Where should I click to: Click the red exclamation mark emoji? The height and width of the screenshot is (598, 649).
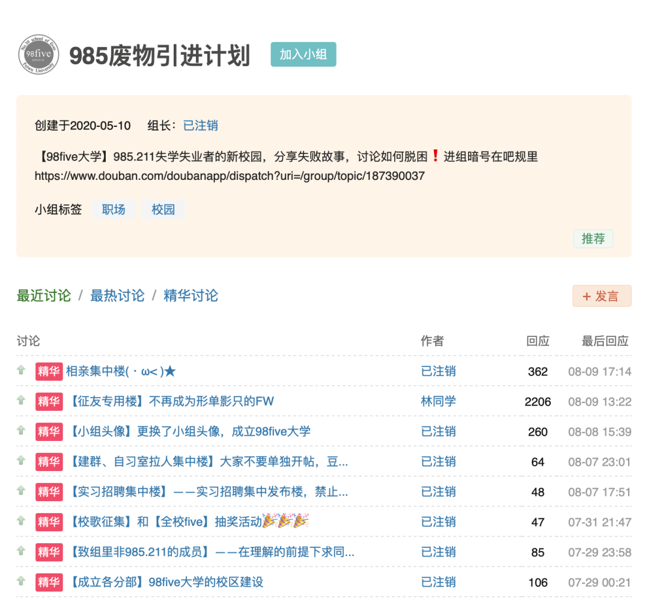click(435, 156)
